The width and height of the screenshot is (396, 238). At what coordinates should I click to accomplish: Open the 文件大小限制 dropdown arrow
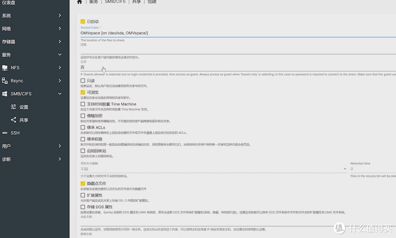pos(345,169)
